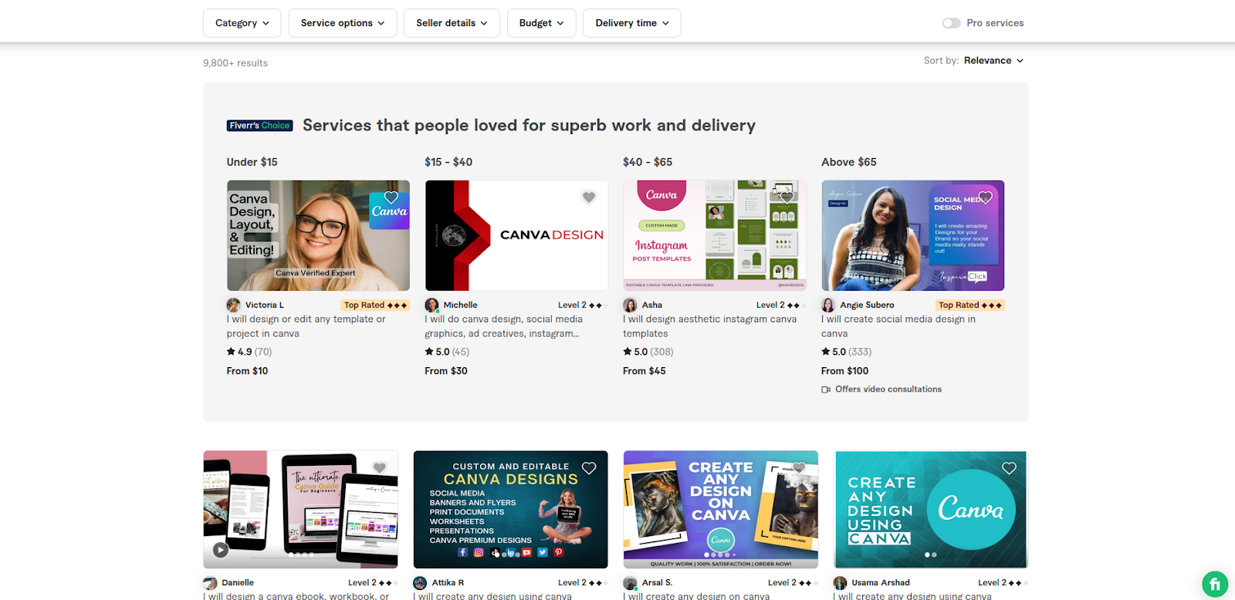This screenshot has height=600, width=1235.
Task: Expand the Service options filter
Action: [x=343, y=23]
